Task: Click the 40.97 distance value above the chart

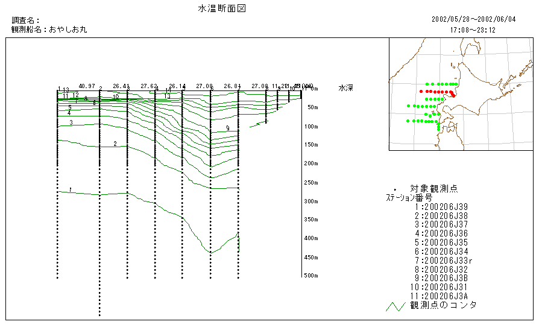Action: [87, 86]
